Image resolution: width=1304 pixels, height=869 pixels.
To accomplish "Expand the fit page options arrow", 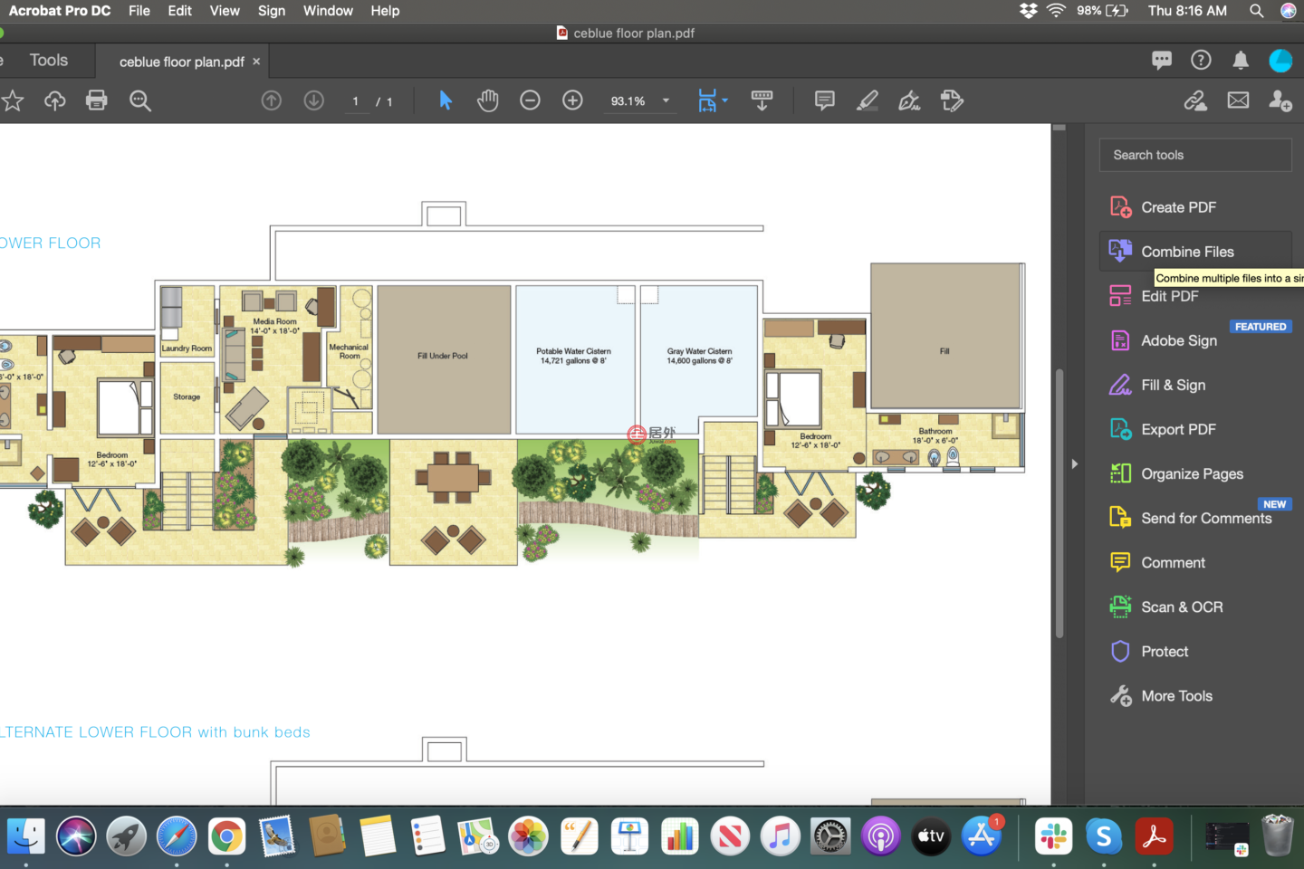I will [x=724, y=100].
